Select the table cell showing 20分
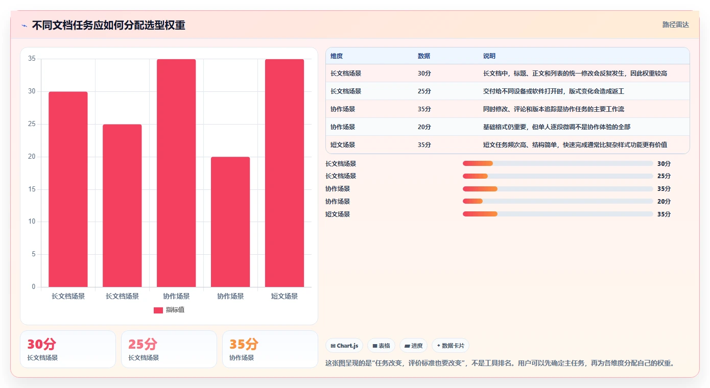This screenshot has height=388, width=710. pos(424,127)
